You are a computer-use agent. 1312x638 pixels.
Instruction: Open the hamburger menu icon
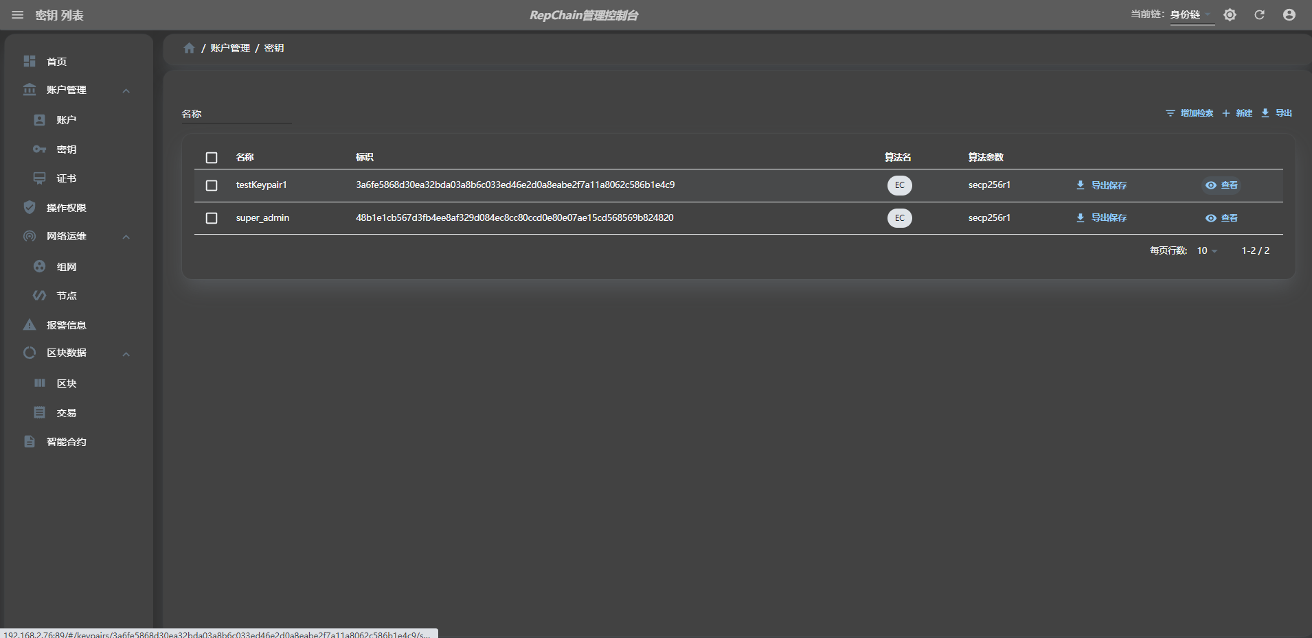(x=18, y=15)
